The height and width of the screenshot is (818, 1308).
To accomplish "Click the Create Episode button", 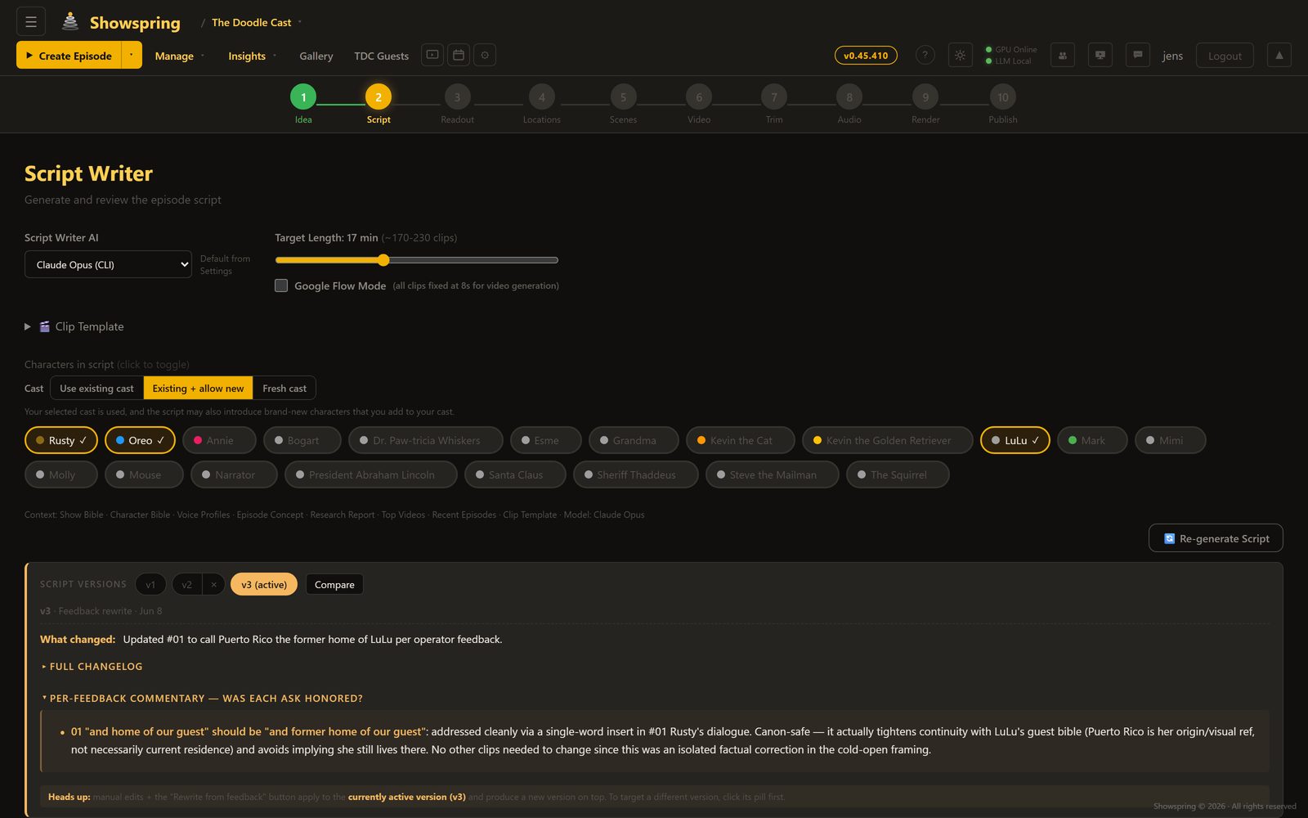I will pyautogui.click(x=69, y=55).
